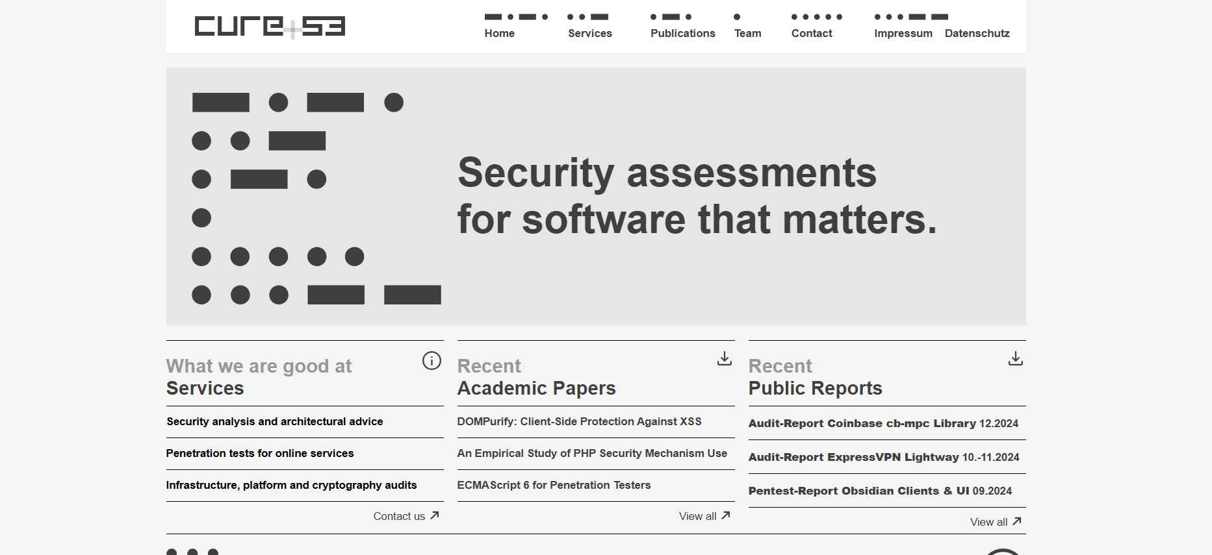Go to the Home page
This screenshot has height=555, width=1212.
(499, 33)
